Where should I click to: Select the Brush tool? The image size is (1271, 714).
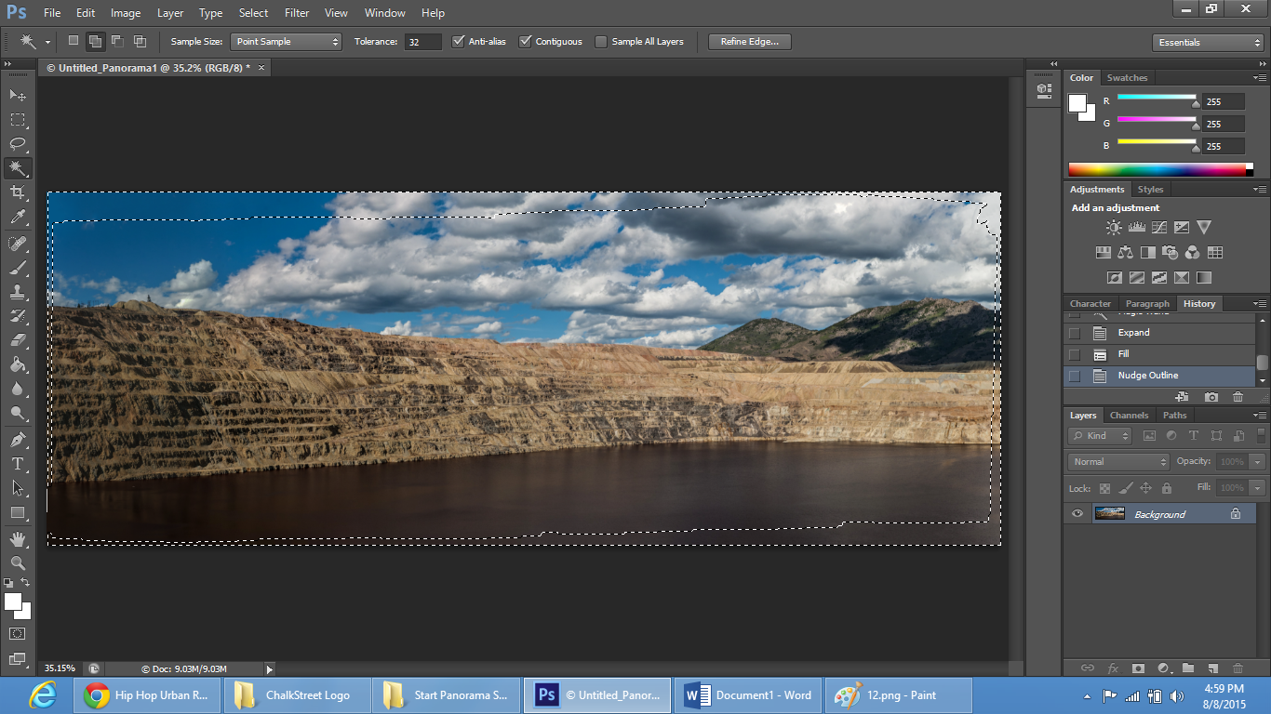[18, 268]
